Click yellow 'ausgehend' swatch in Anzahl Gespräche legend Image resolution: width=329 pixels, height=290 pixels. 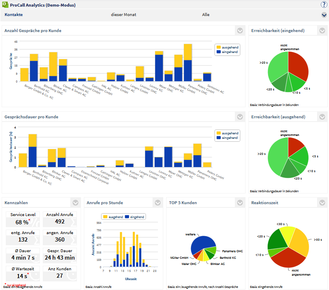click(x=219, y=47)
